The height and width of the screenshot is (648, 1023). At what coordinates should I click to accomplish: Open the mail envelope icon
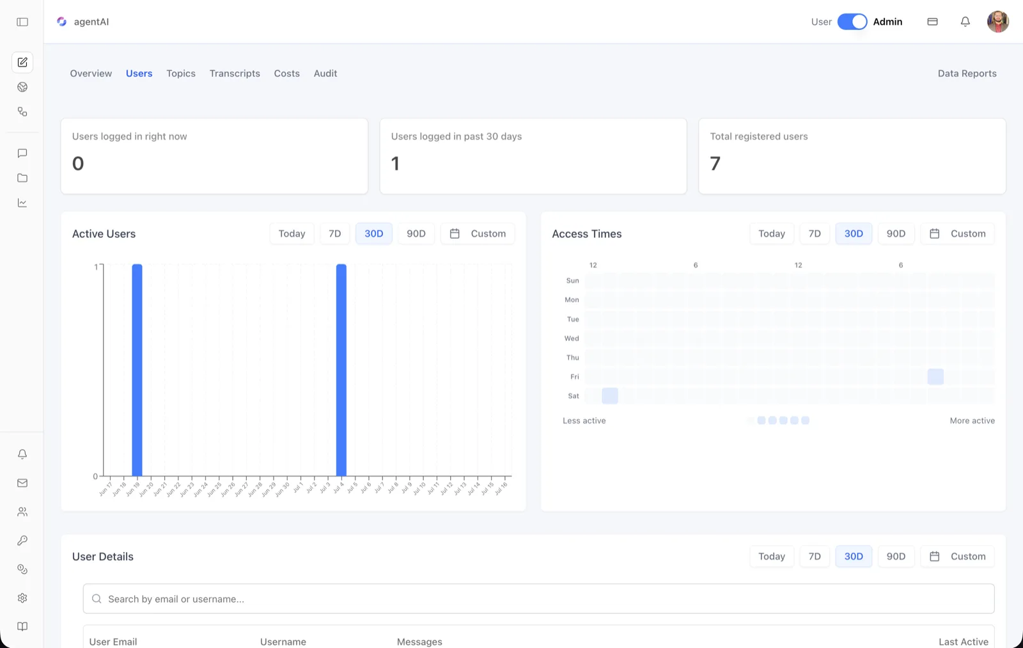pyautogui.click(x=22, y=483)
